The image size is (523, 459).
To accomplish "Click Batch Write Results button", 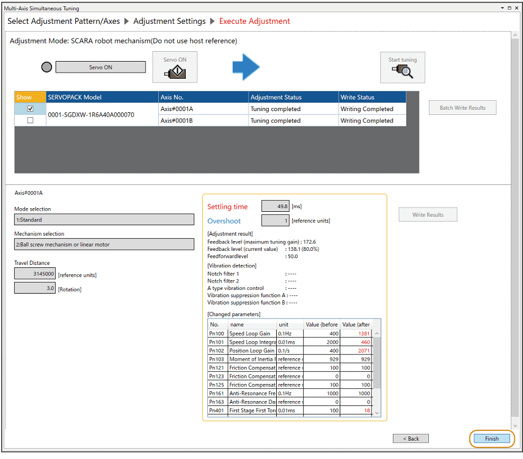I will (463, 108).
